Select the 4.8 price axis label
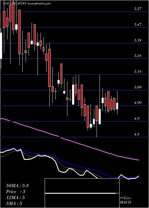The width and height of the screenshot is (149, 208). coord(137,134)
